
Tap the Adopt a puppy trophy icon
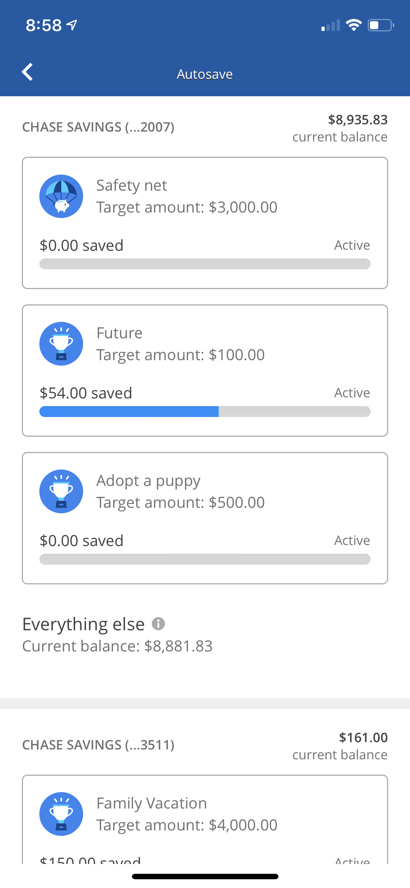[61, 491]
